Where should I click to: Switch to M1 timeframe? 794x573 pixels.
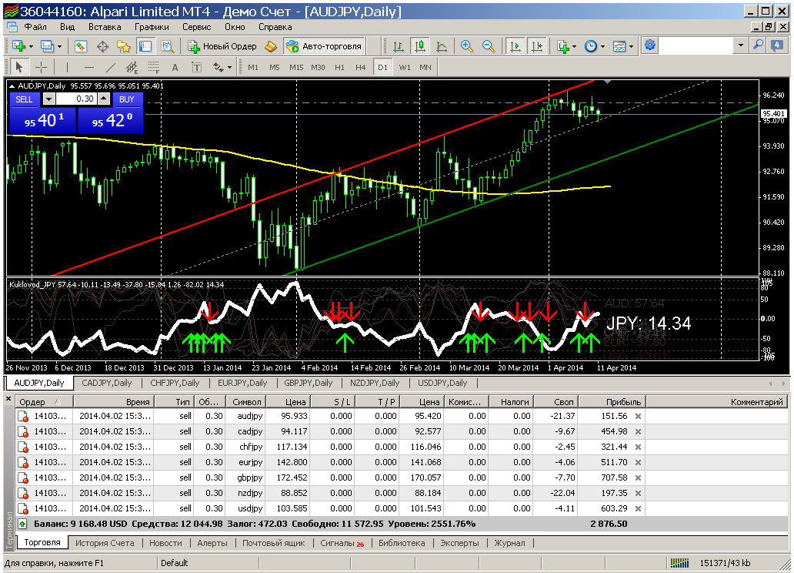pyautogui.click(x=253, y=67)
